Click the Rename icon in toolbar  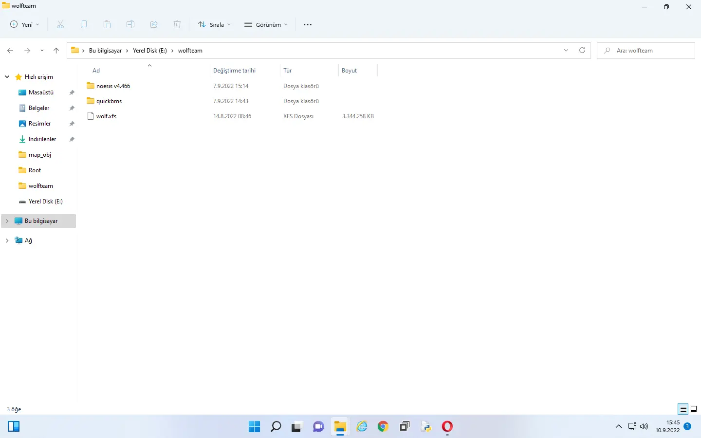(x=130, y=24)
